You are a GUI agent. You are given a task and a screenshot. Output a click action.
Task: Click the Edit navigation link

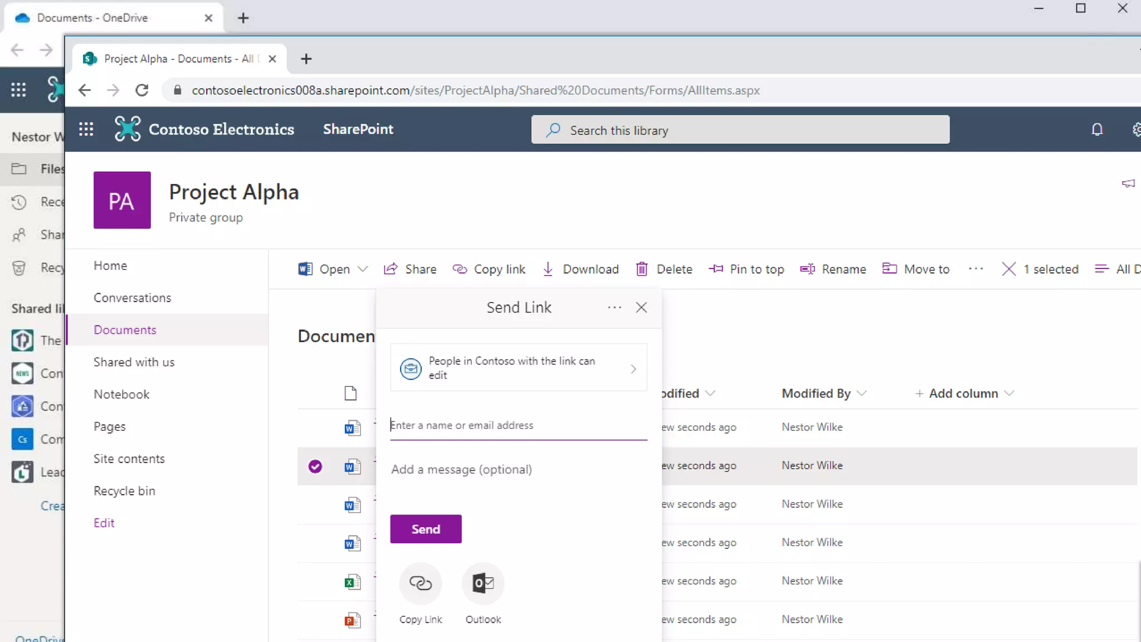point(104,523)
